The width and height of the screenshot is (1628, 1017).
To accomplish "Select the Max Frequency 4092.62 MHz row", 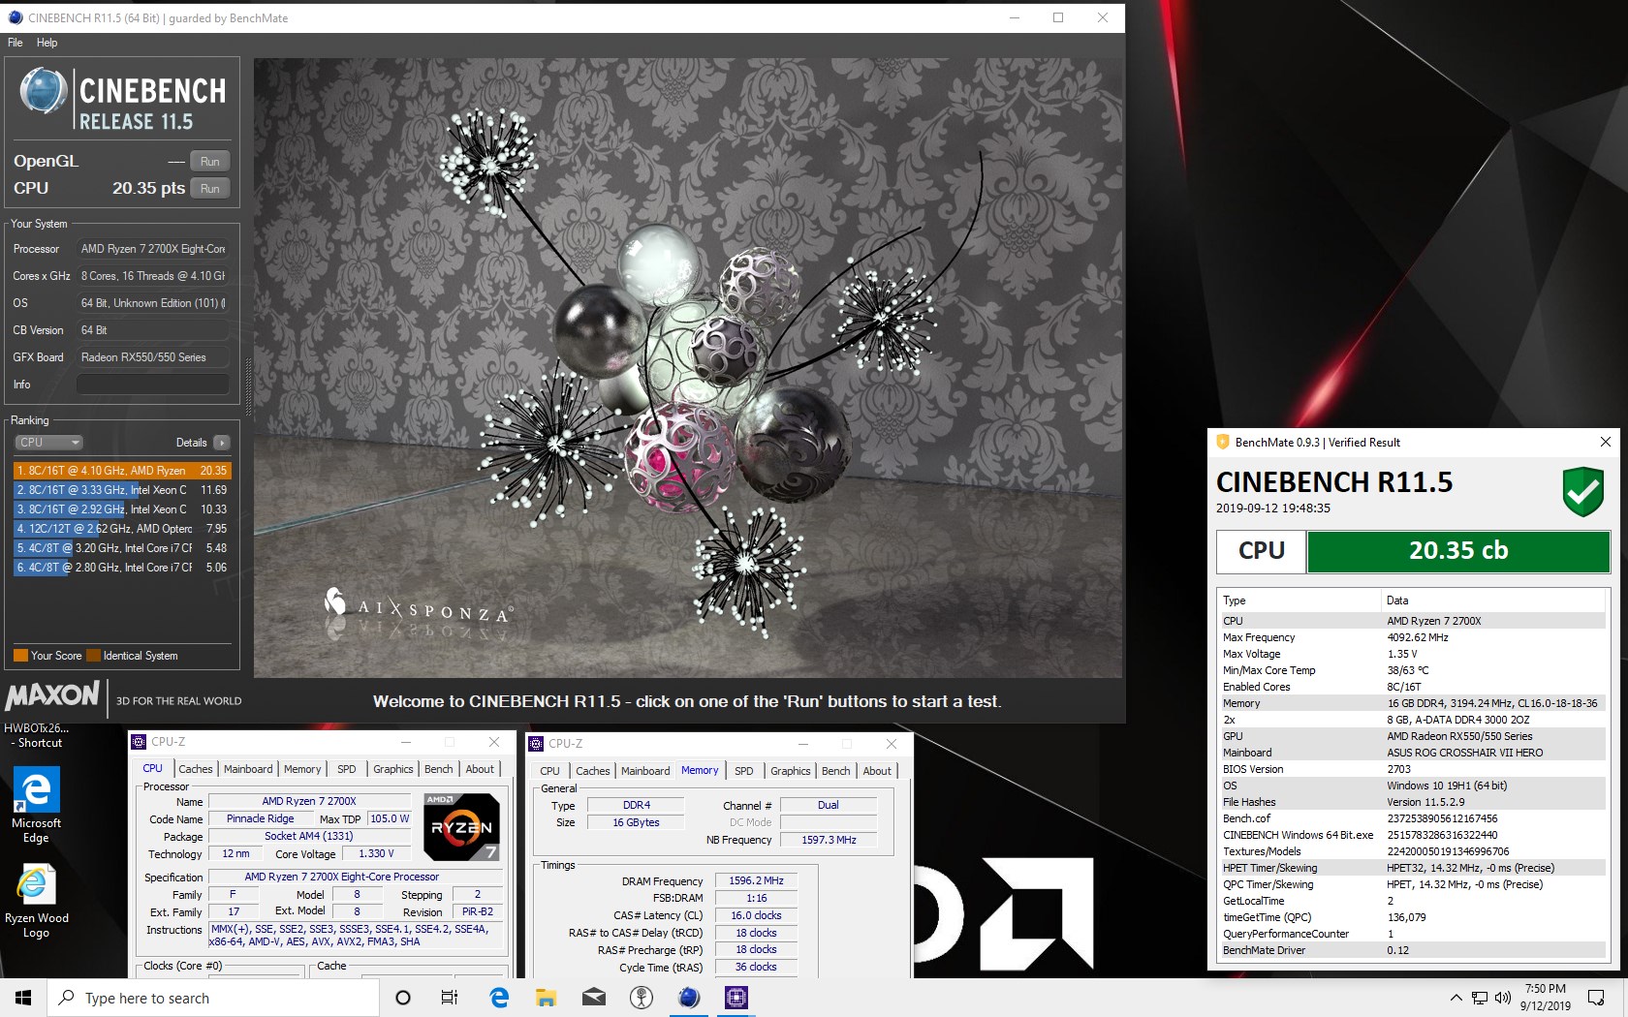I will click(x=1413, y=637).
